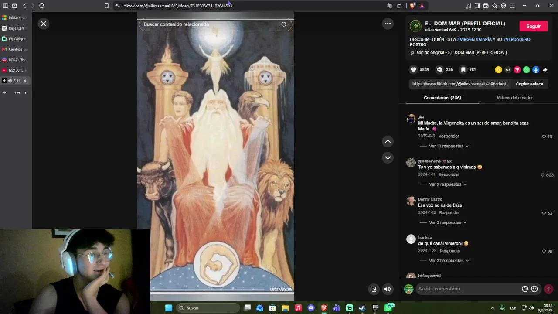
Task: Close the active TikTok vertical tab
Action: 25,81
